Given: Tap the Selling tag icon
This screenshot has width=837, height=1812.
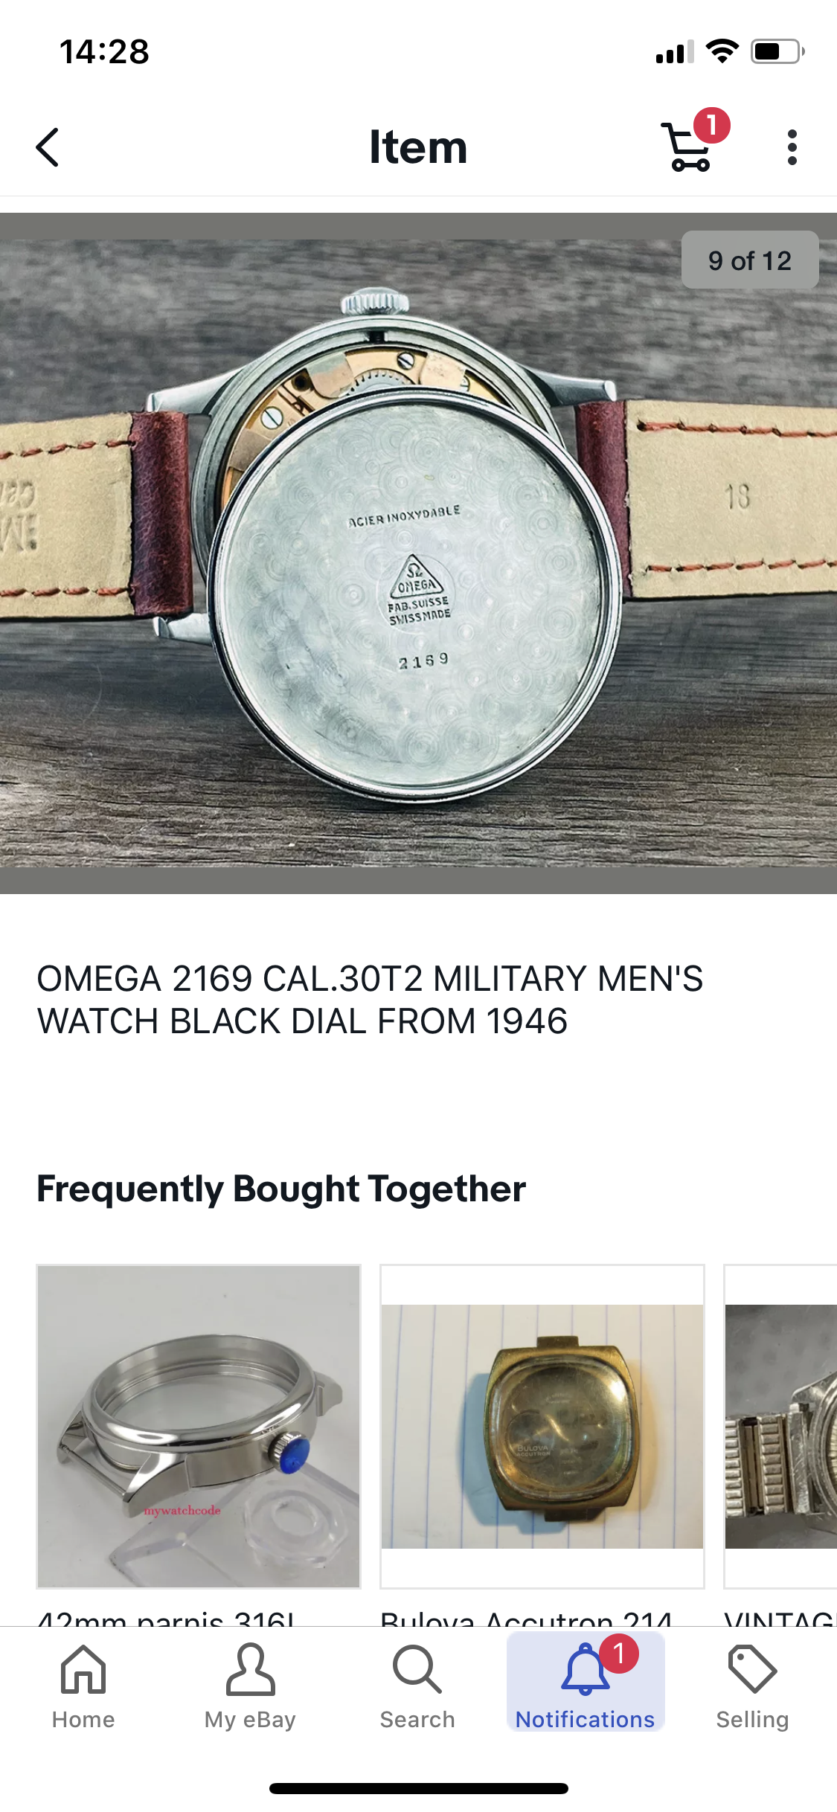Looking at the screenshot, I should (752, 1669).
